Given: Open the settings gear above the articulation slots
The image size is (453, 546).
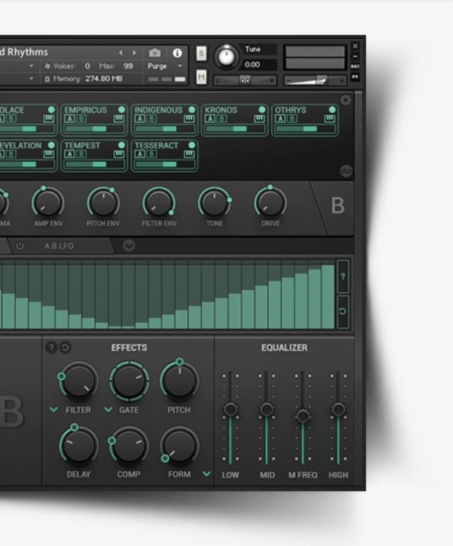Looking at the screenshot, I should 345,100.
